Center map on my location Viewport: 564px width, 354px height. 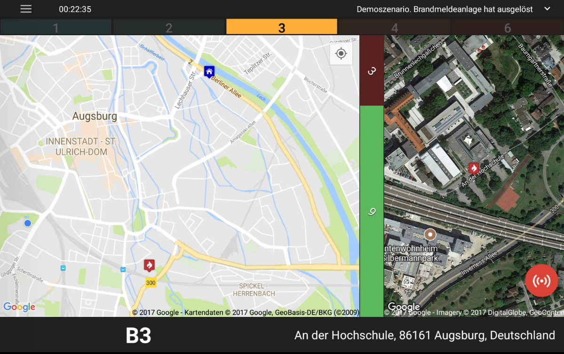341,54
